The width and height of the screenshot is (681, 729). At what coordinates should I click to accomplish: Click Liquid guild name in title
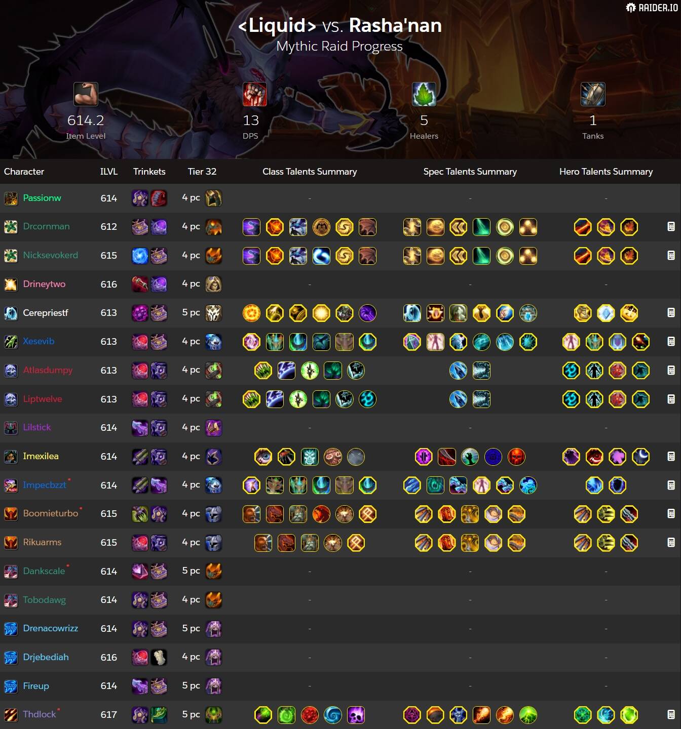(277, 25)
